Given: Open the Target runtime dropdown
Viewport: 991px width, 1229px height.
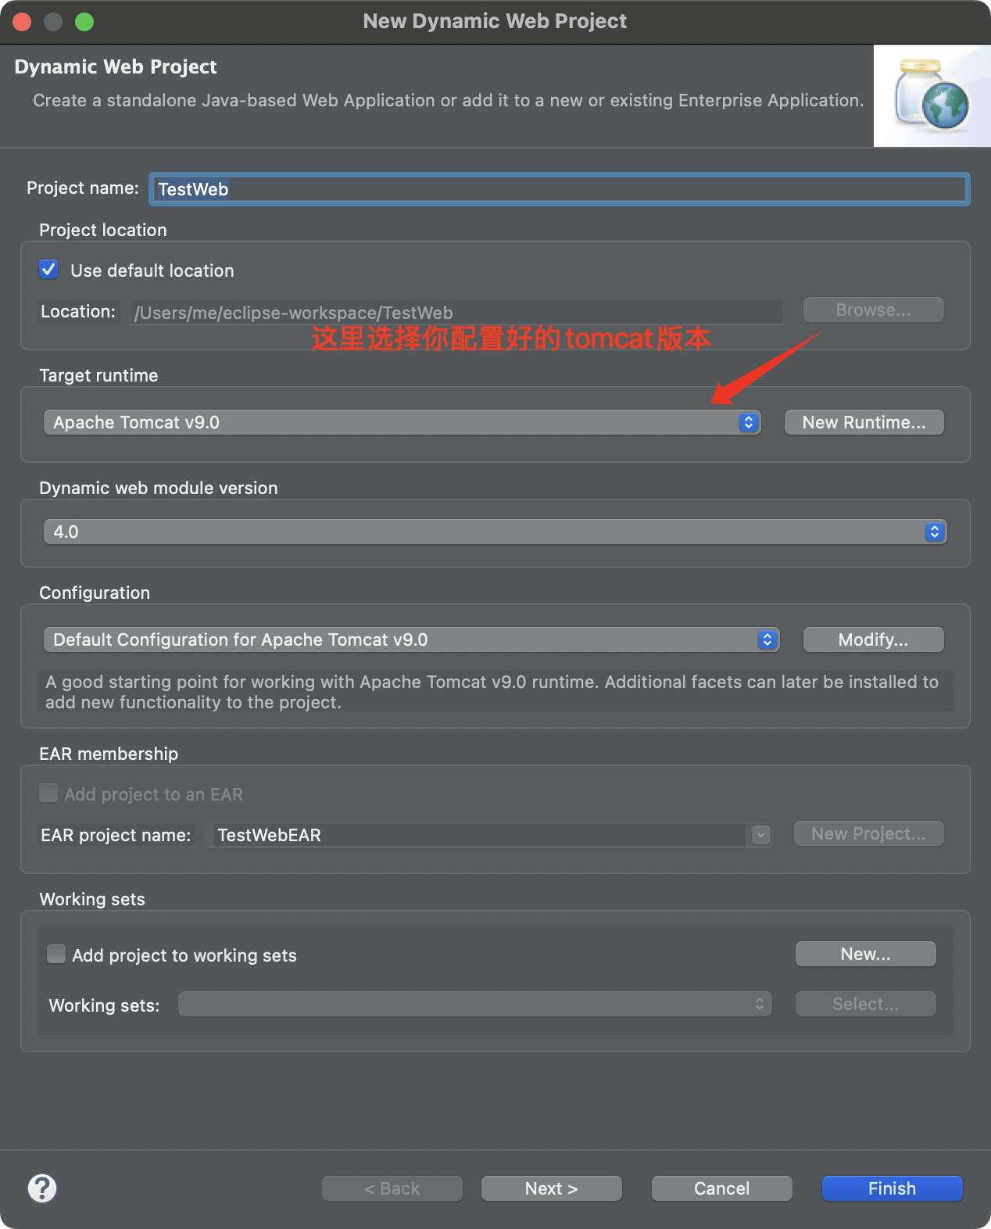Looking at the screenshot, I should pos(402,422).
